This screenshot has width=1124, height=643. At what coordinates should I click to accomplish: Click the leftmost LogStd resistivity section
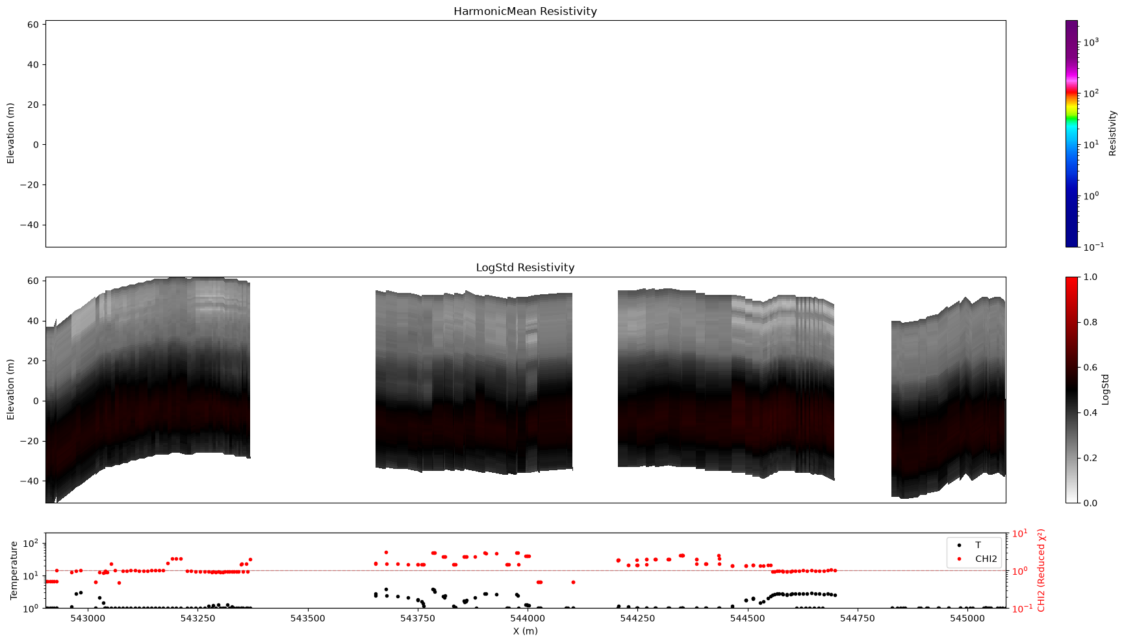pyautogui.click(x=148, y=390)
